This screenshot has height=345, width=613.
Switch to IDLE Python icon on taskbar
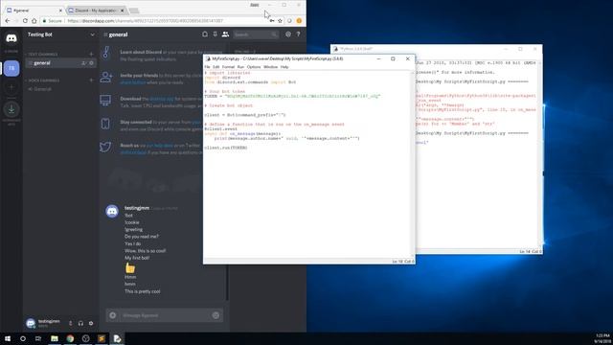[117, 338]
